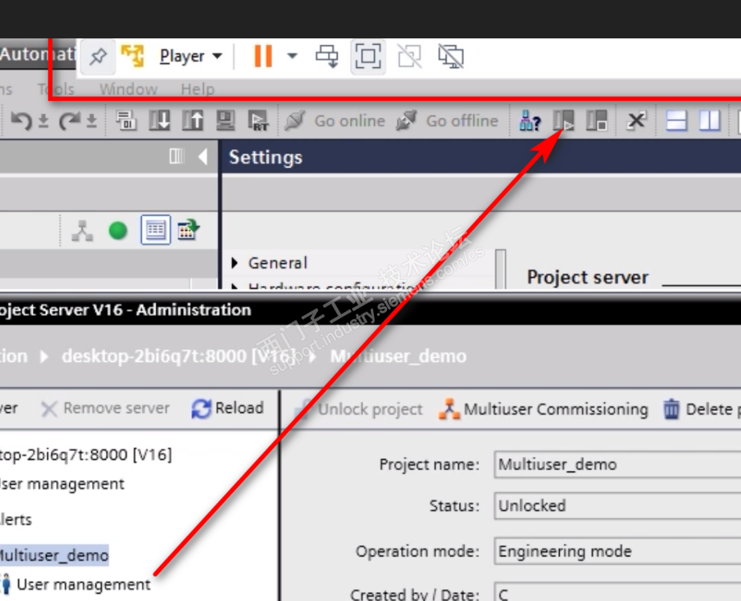Select desktop-2bi6q7t:8000 [V16] server tree node
Screen dimensions: 741x601
(86, 454)
